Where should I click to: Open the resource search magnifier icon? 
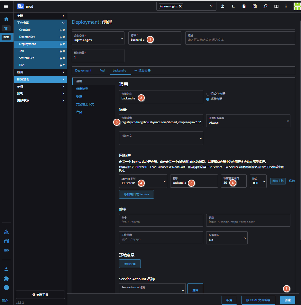[x=265, y=6]
